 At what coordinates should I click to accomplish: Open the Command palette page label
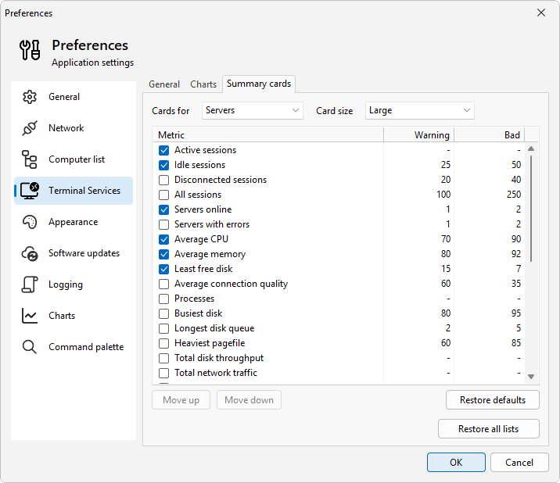click(86, 347)
